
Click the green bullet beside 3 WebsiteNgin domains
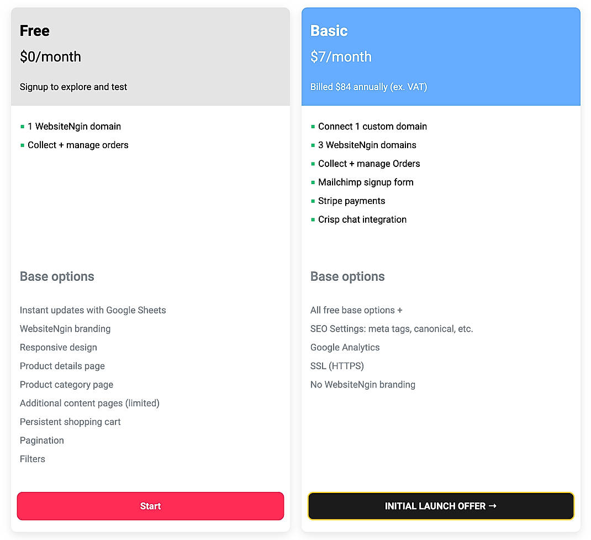(313, 145)
